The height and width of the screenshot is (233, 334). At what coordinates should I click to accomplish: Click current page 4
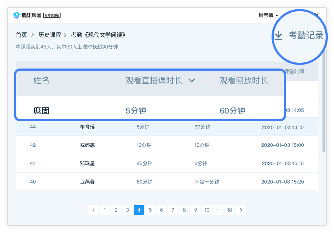pos(139,210)
